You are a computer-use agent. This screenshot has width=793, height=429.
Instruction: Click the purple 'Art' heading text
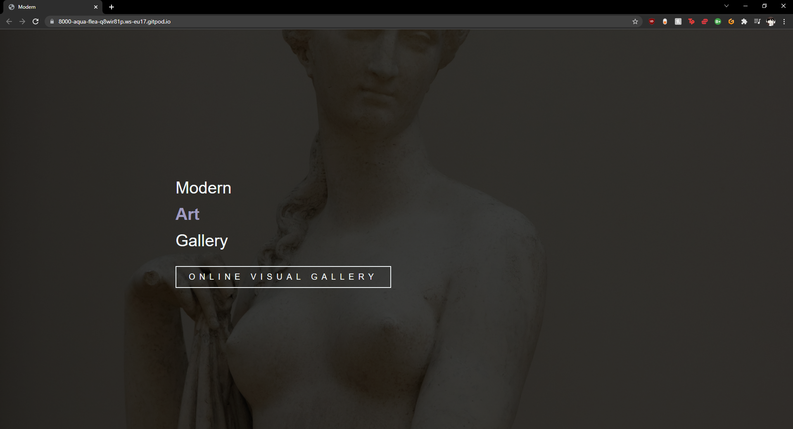point(188,214)
